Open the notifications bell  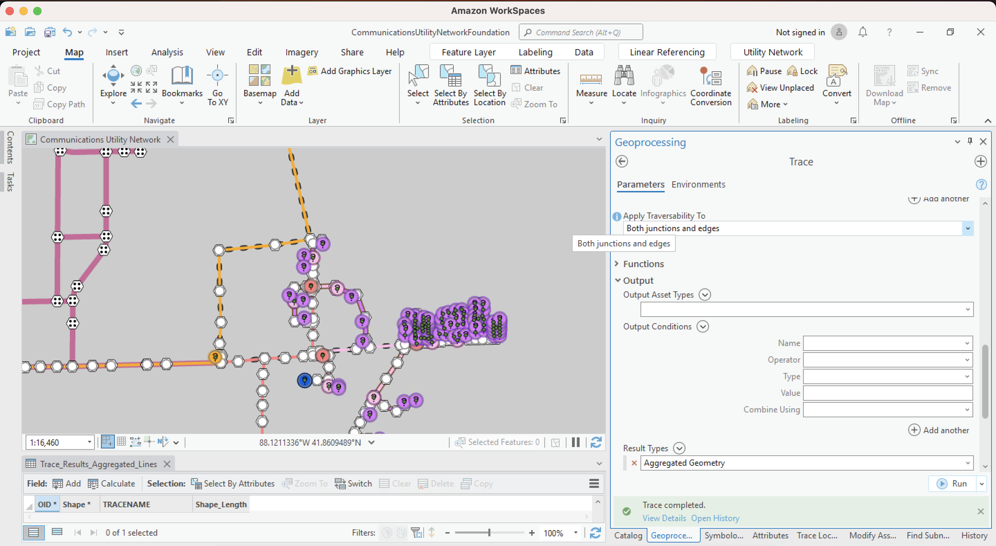coord(863,32)
